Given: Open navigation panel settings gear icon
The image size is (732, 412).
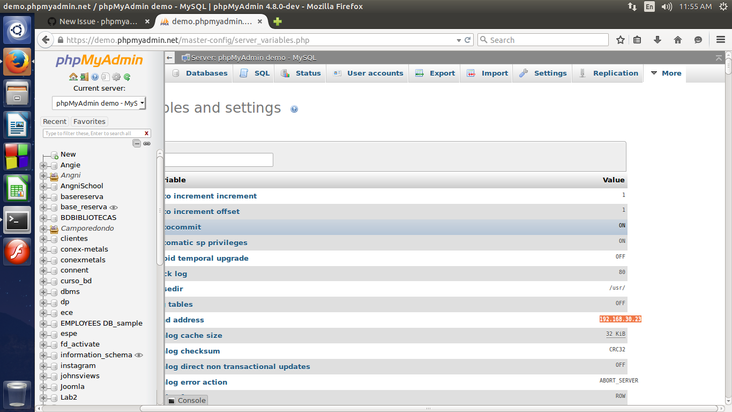Looking at the screenshot, I should tap(116, 77).
